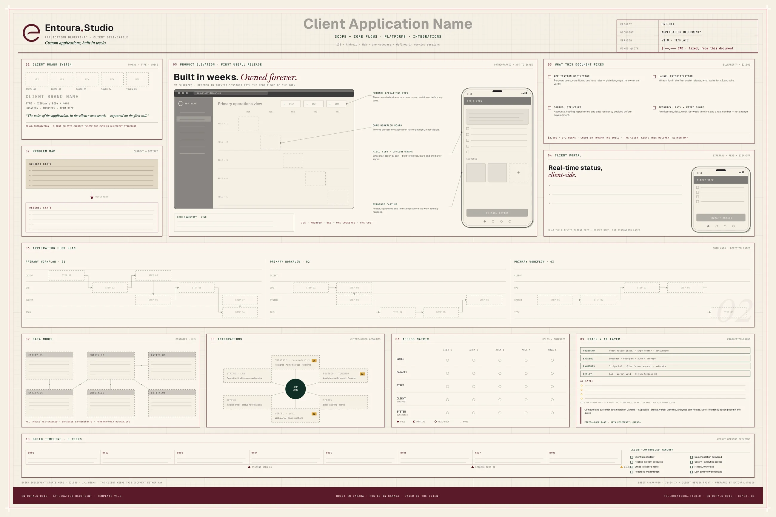Screen dimensions: 776x517
Task: Click the STAGING DEMO 02 marker
Action: pos(472,467)
